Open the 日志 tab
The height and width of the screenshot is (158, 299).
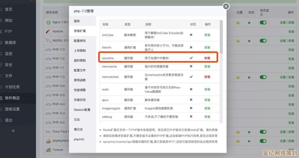[77, 120]
